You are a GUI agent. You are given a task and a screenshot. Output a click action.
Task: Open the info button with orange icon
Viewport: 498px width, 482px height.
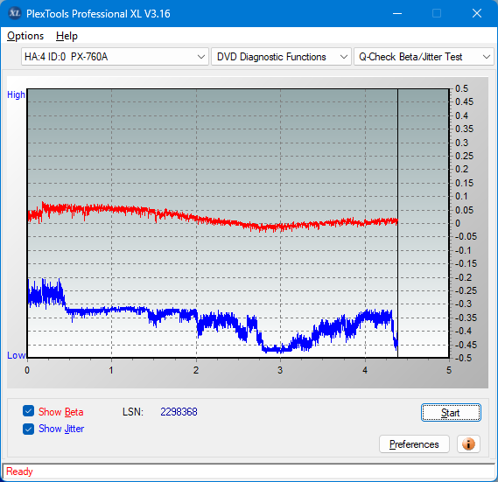468,444
